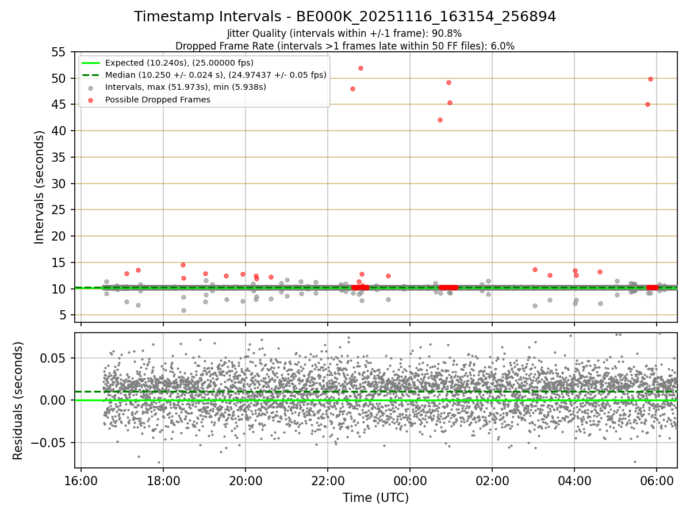The image size is (690, 518).
Task: Click the legend entry 'Intervals, max (51.973s), min (5.938s)'
Action: (x=186, y=87)
